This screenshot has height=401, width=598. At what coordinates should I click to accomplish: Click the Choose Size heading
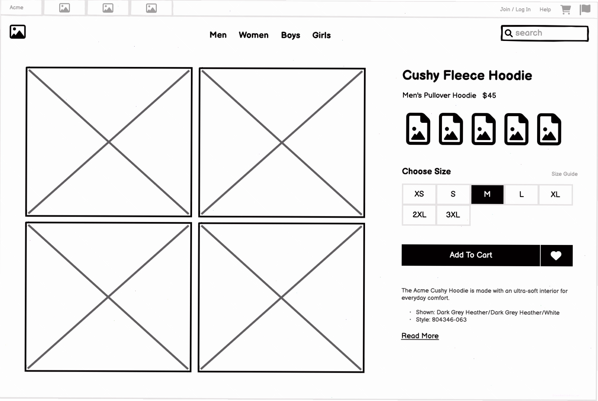pos(426,171)
